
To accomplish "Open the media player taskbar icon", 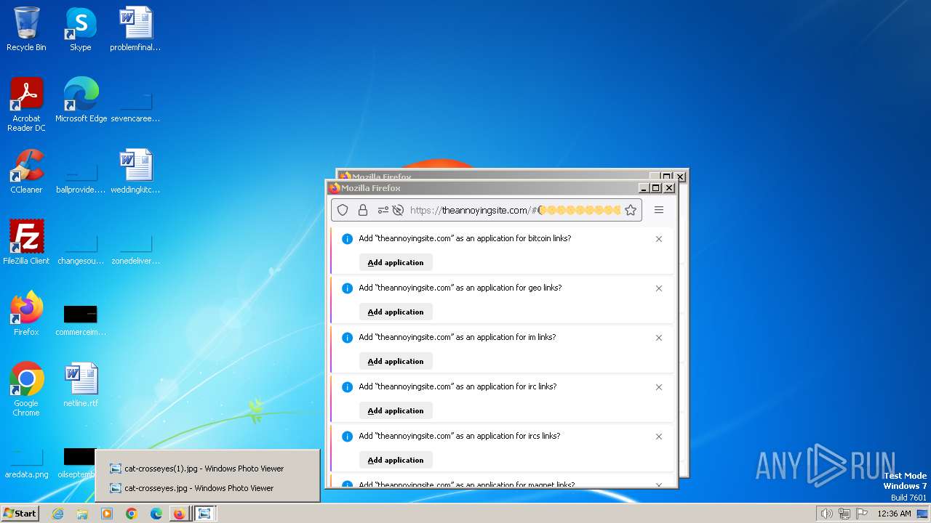I will (107, 514).
